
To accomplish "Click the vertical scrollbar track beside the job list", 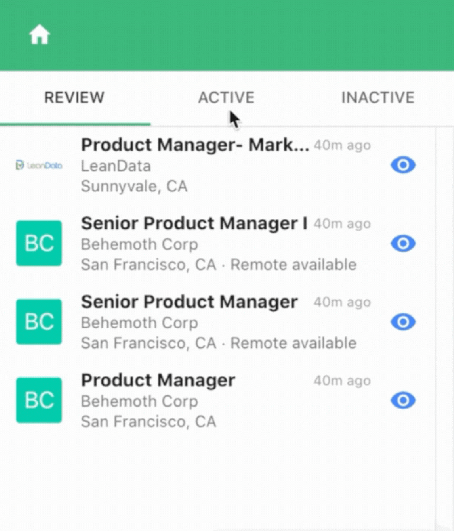I will tap(444, 325).
